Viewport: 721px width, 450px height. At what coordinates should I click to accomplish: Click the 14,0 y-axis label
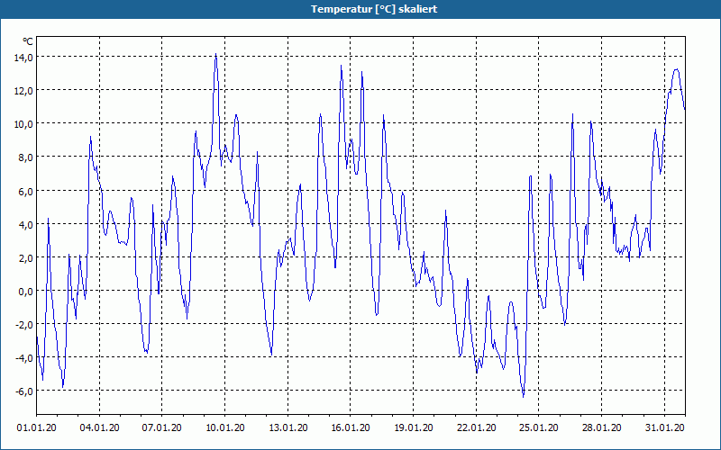[x=24, y=57]
